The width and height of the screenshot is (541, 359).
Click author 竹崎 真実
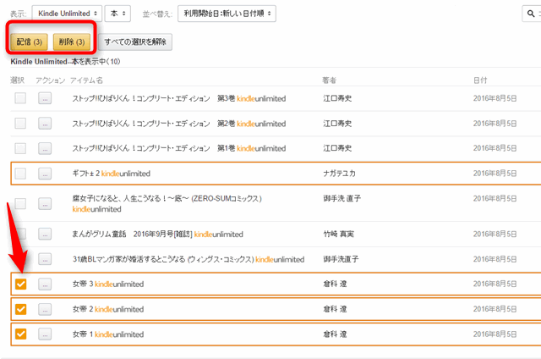[x=338, y=235]
